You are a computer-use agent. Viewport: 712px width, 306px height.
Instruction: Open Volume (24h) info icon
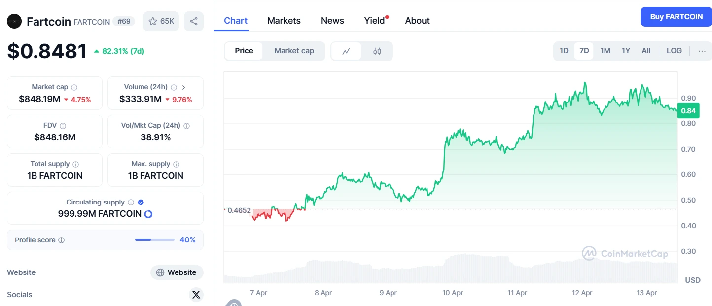coord(174,87)
